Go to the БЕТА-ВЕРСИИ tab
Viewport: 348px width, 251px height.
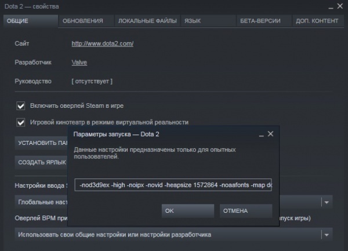pyautogui.click(x=260, y=21)
